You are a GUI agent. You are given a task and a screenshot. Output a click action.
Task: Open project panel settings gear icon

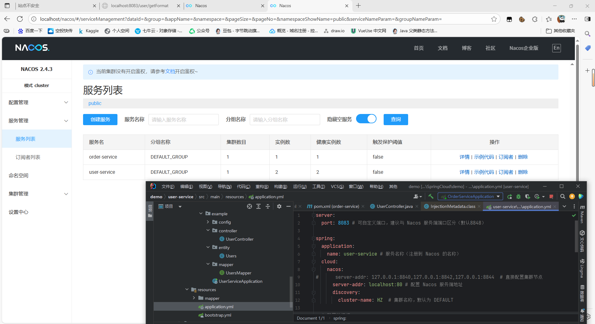pos(279,206)
